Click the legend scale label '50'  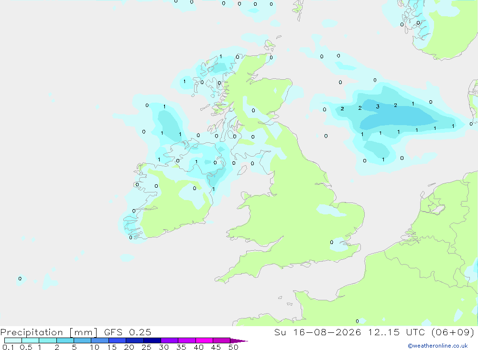[x=233, y=347]
